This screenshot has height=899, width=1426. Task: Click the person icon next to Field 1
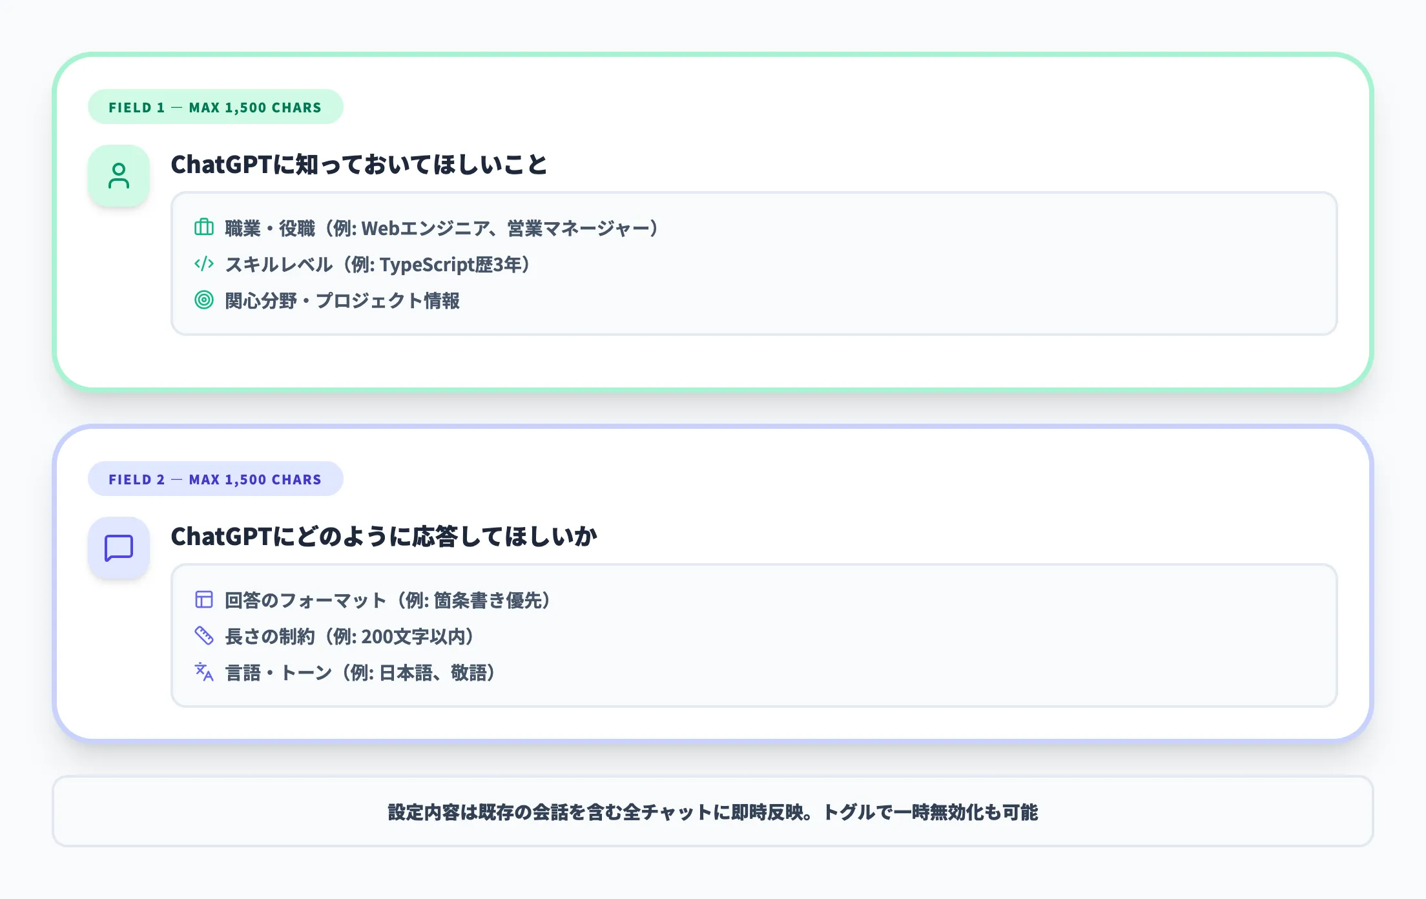[119, 175]
